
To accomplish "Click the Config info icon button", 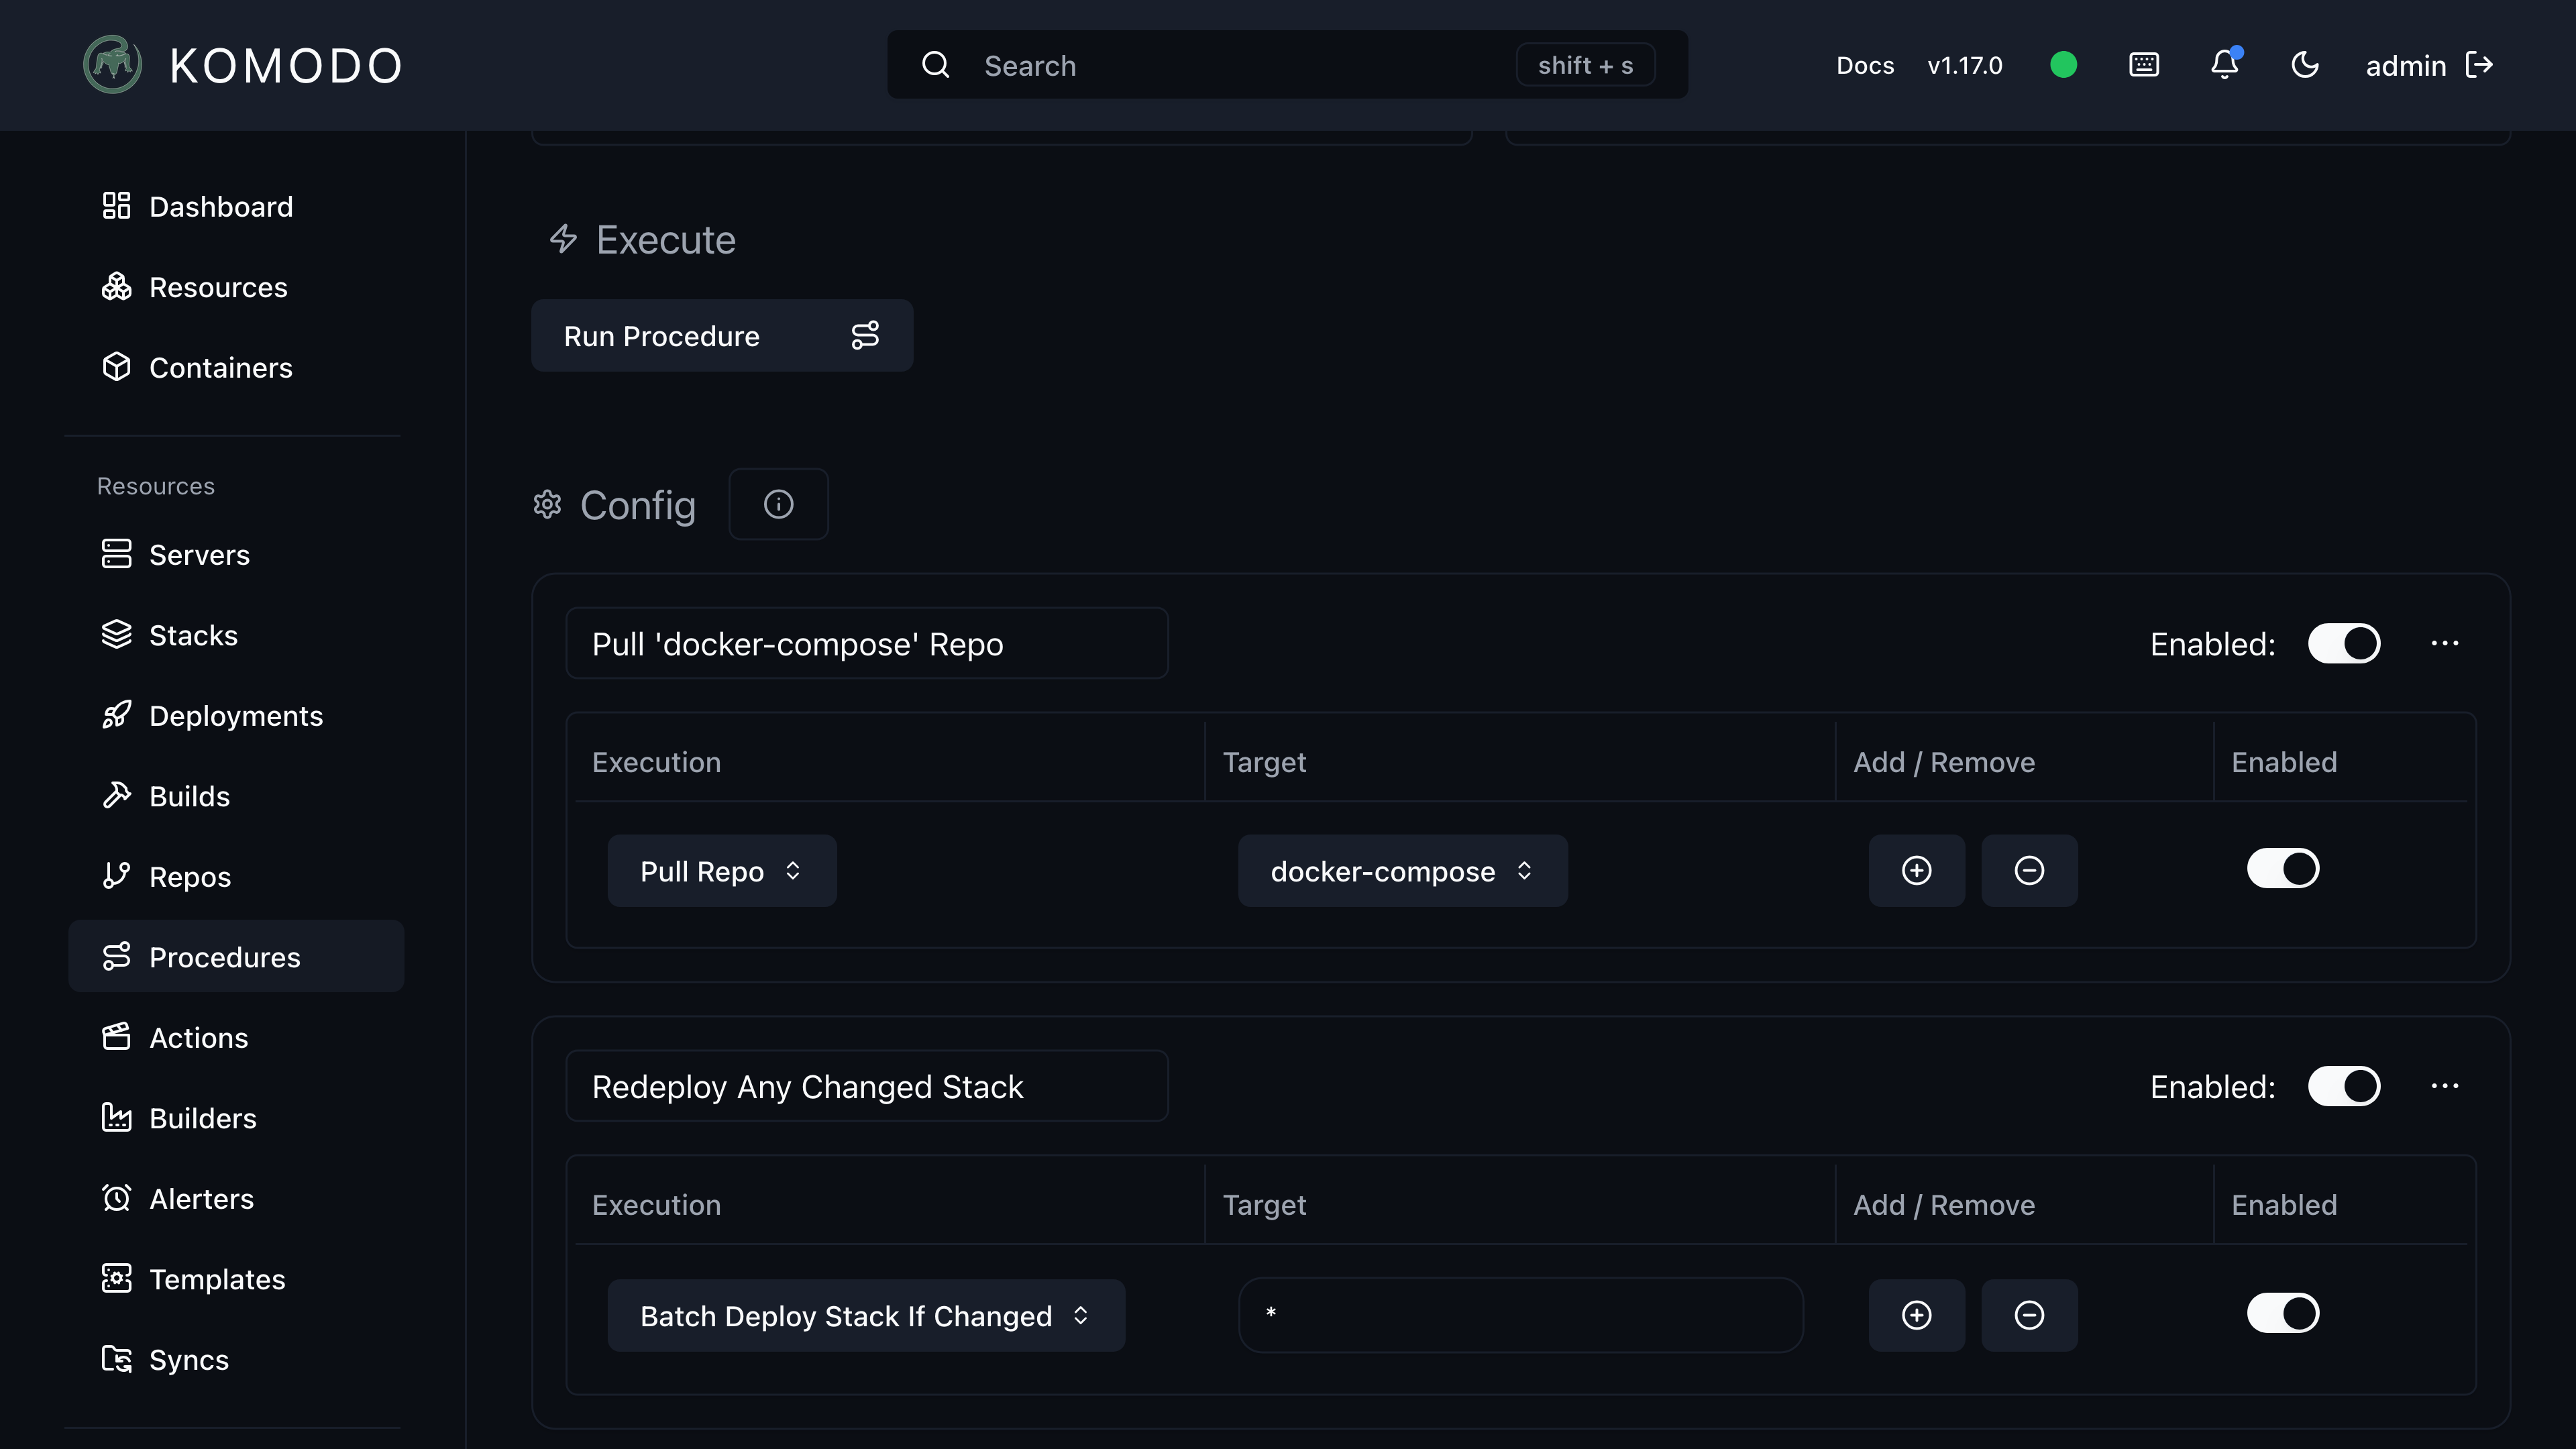I will pyautogui.click(x=778, y=504).
